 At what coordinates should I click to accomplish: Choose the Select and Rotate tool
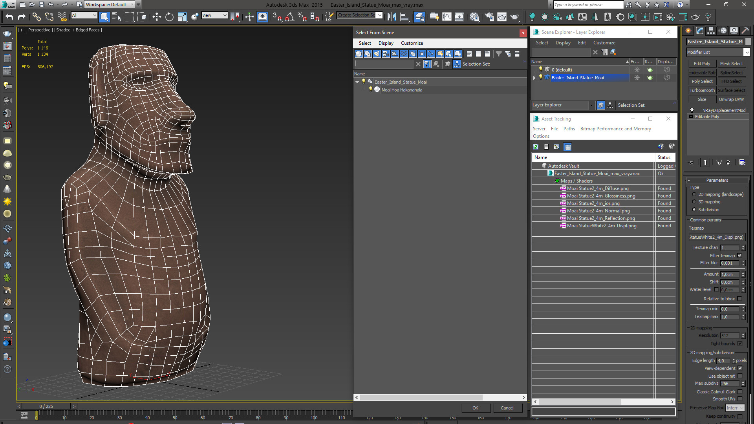169,16
